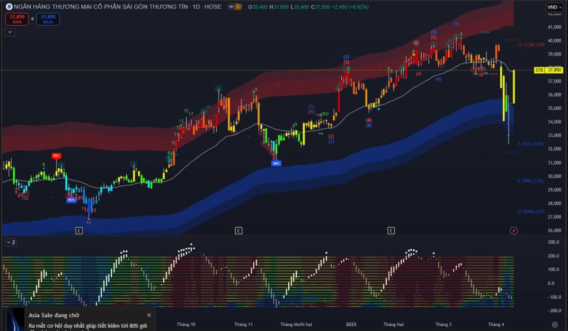Click the Tháng Hai time axis label
This screenshot has width=568, height=331.
[x=393, y=324]
